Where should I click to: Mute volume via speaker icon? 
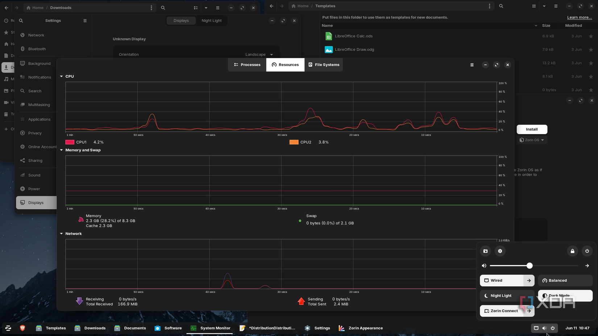click(484, 266)
